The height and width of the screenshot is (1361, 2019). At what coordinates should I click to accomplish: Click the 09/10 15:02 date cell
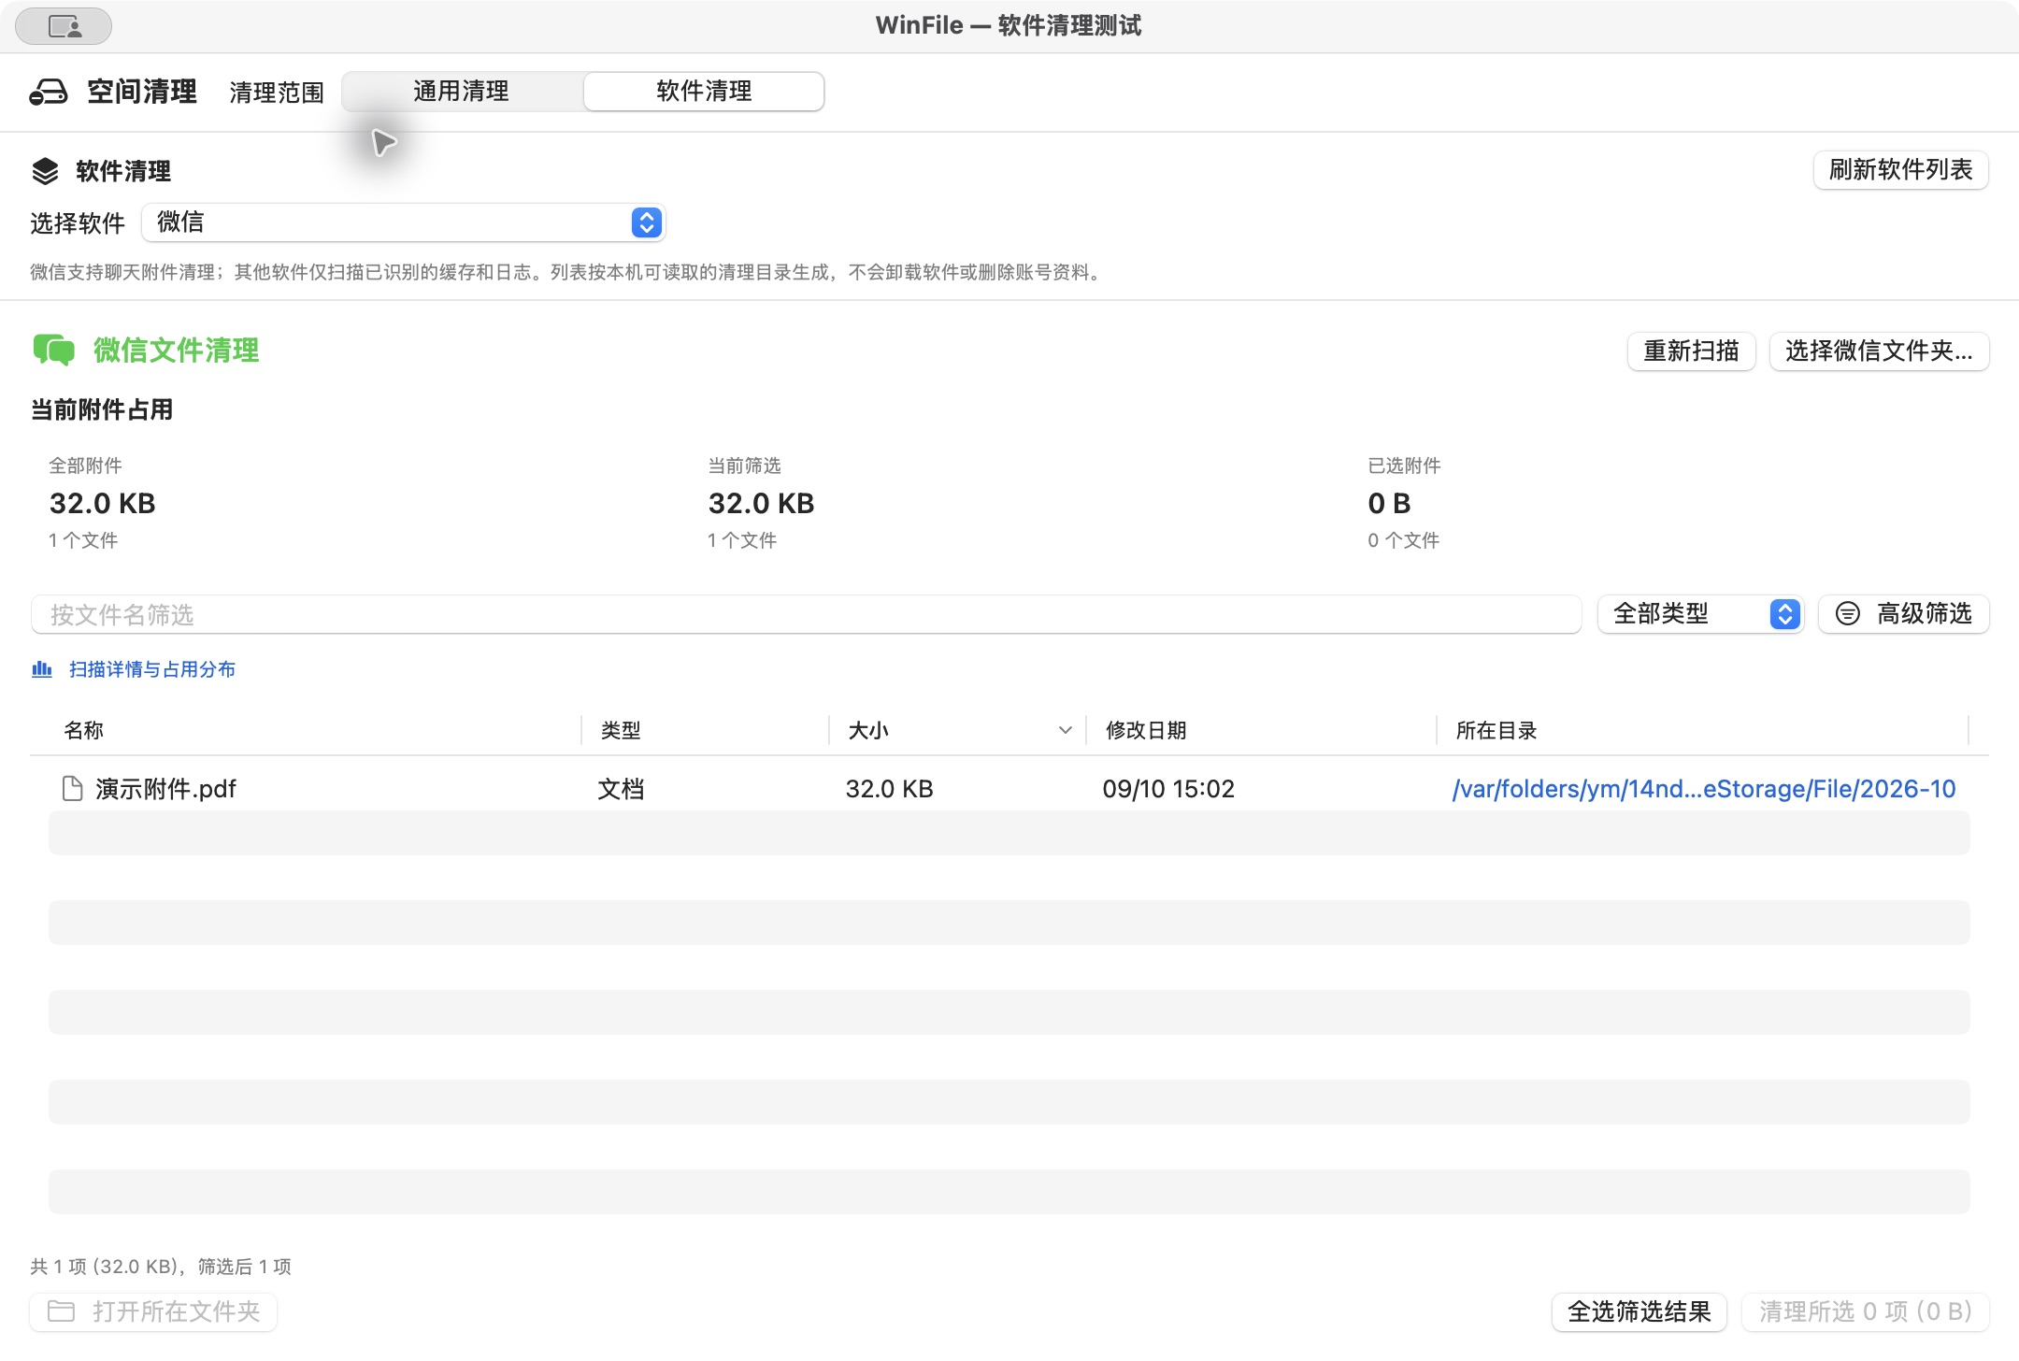pos(1168,789)
